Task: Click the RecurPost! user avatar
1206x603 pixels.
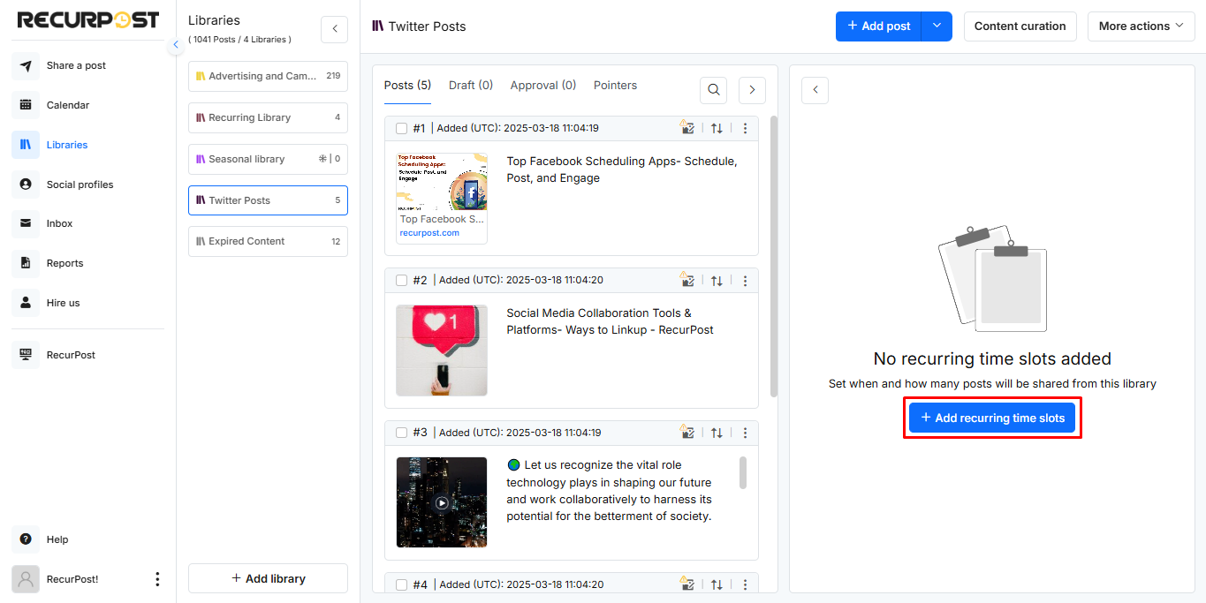Action: click(x=26, y=579)
